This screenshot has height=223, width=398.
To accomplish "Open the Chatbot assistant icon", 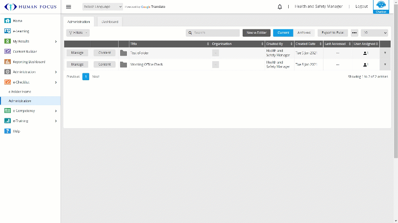I will click(x=381, y=6).
